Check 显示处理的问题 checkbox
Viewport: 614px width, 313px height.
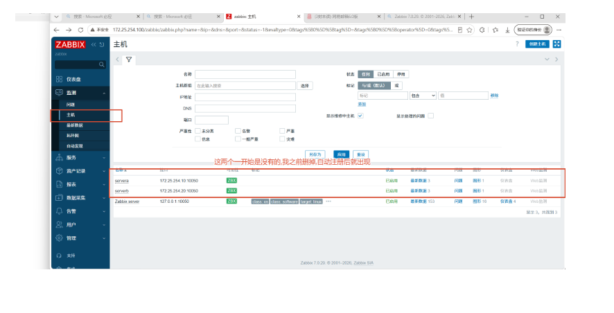coord(431,116)
